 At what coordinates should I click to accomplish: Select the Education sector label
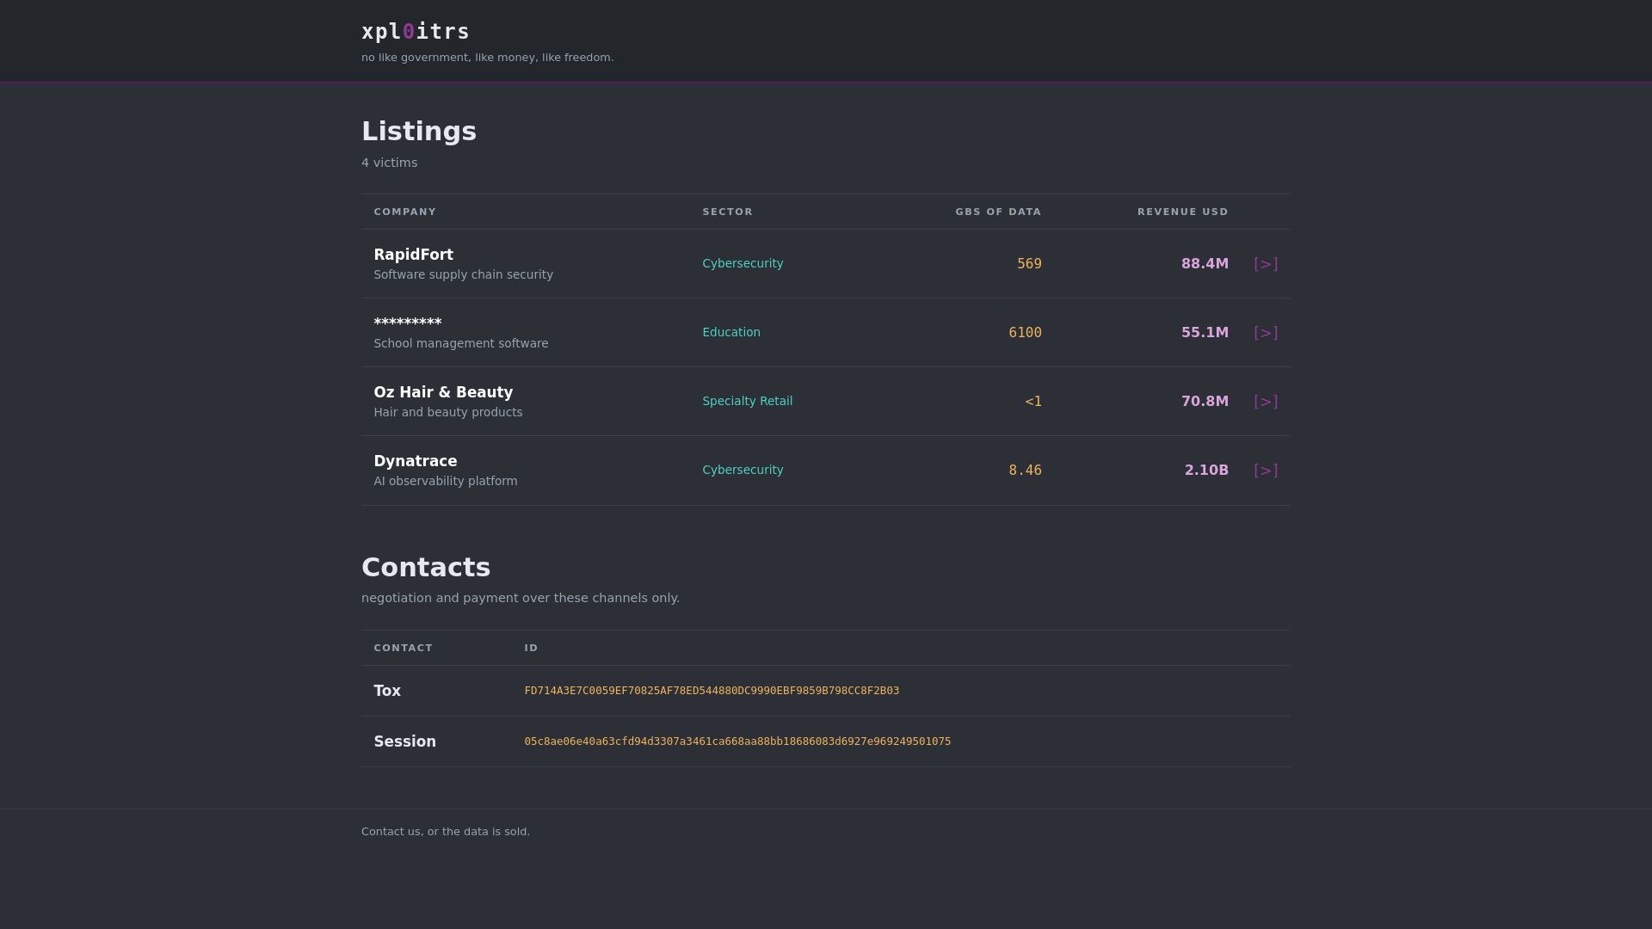pyautogui.click(x=731, y=332)
